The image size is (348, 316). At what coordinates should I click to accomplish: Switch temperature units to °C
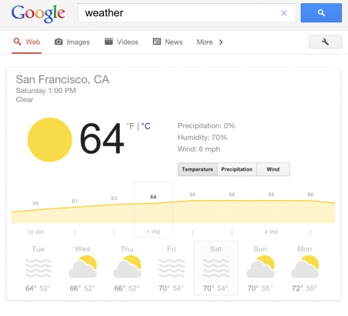[146, 126]
